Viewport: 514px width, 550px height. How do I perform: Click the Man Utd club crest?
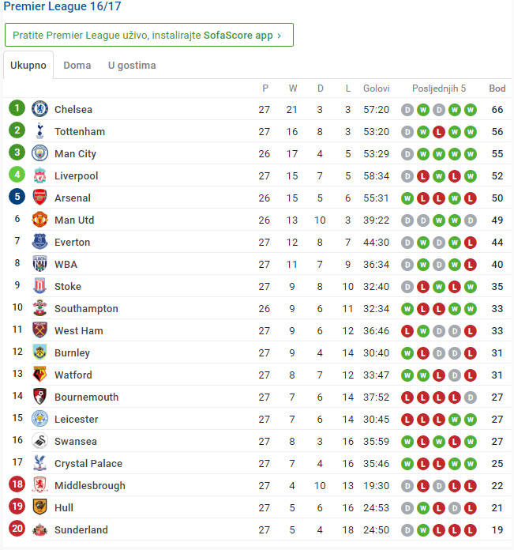coord(39,220)
